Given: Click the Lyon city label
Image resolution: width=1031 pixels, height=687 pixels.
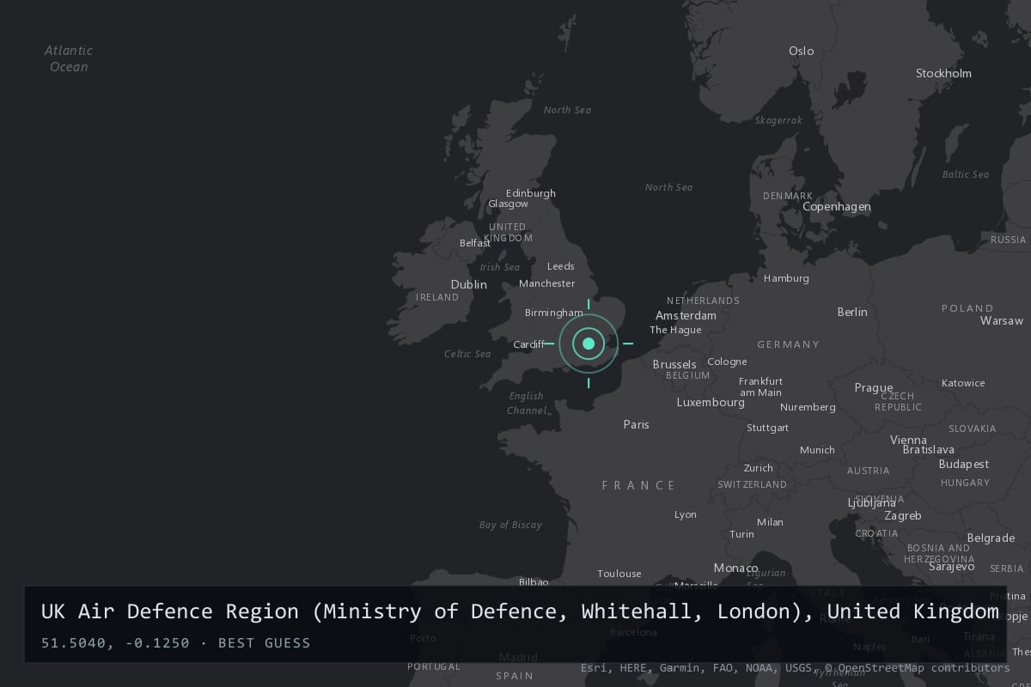Looking at the screenshot, I should click(686, 514).
